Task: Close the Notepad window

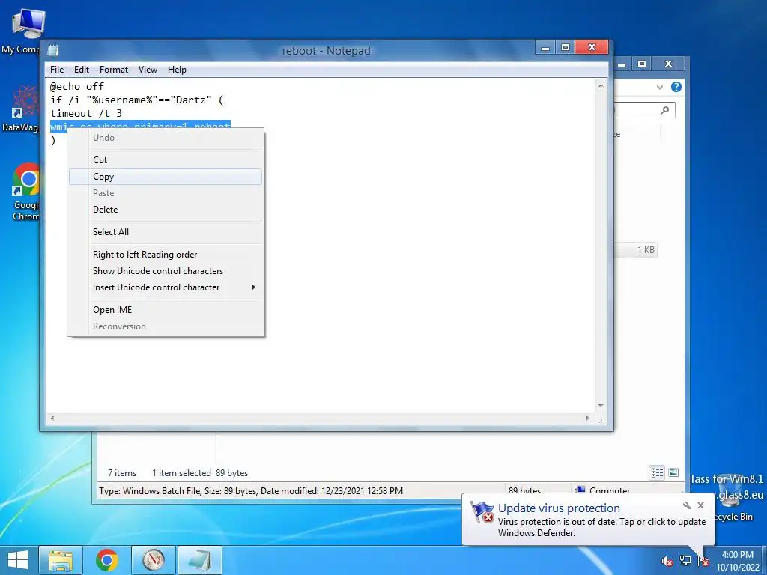Action: click(x=592, y=47)
